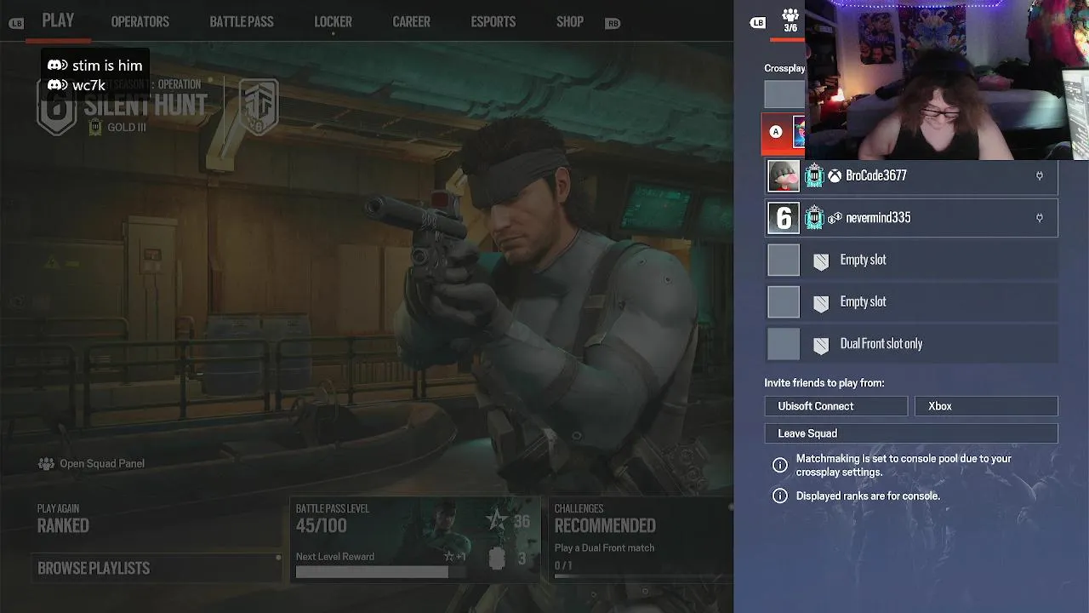The width and height of the screenshot is (1089, 613).
Task: Click the LB bumper icon beside PLAY
Action: click(x=16, y=24)
